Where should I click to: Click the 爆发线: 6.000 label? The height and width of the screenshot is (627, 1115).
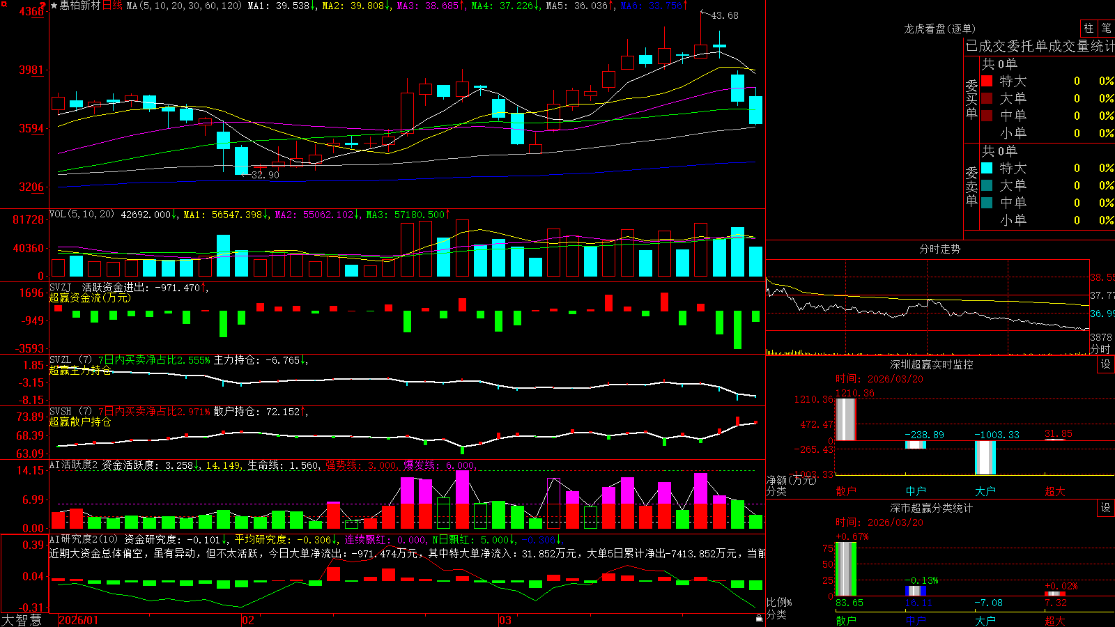coord(440,465)
